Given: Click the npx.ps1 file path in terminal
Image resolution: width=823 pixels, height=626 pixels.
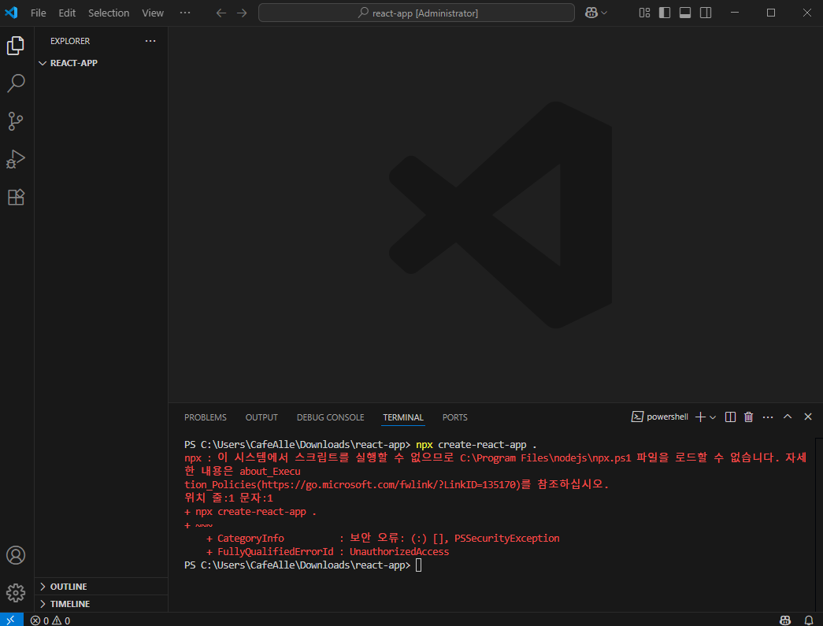Looking at the screenshot, I should 545,458.
